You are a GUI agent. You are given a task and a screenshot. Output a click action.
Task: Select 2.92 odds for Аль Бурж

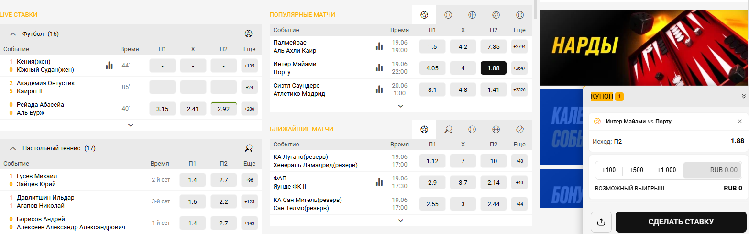(224, 109)
